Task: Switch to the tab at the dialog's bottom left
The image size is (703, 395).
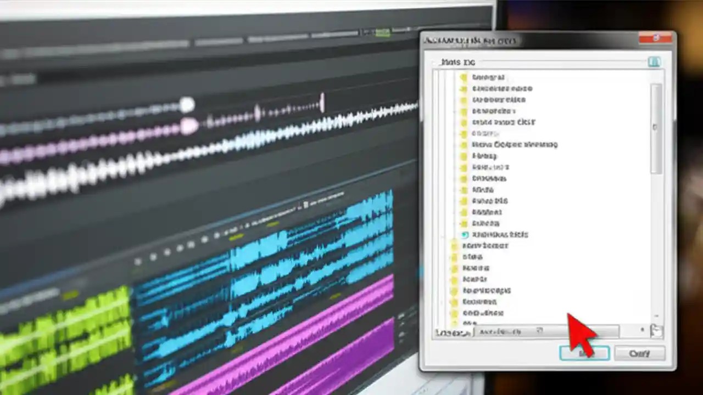Action: click(451, 331)
